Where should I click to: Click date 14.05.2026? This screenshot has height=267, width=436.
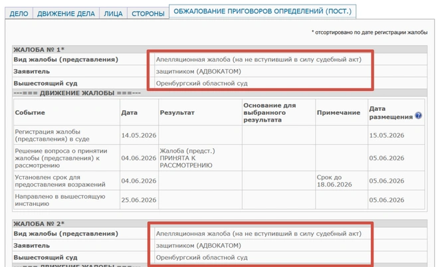point(139,135)
